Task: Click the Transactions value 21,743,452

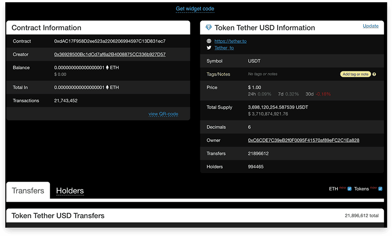Action: (66, 100)
